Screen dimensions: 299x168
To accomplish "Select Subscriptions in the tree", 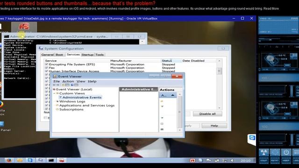I will click(x=71, y=110).
